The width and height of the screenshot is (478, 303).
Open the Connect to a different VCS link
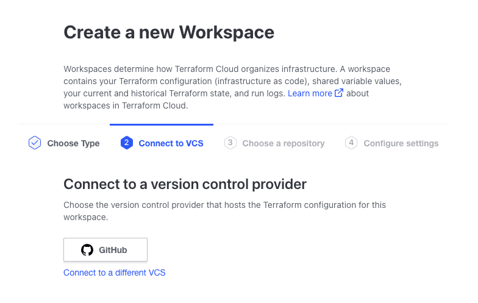115,273
